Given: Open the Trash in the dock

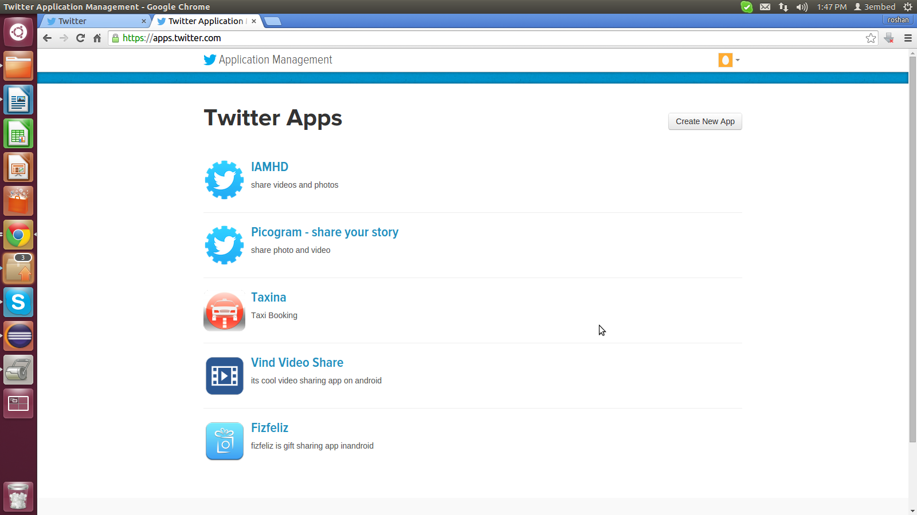Looking at the screenshot, I should (x=18, y=496).
